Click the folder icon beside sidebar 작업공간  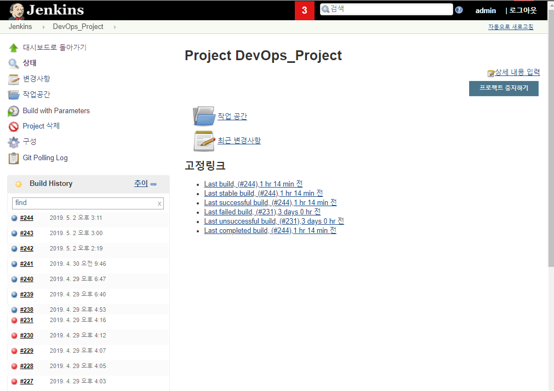point(14,95)
